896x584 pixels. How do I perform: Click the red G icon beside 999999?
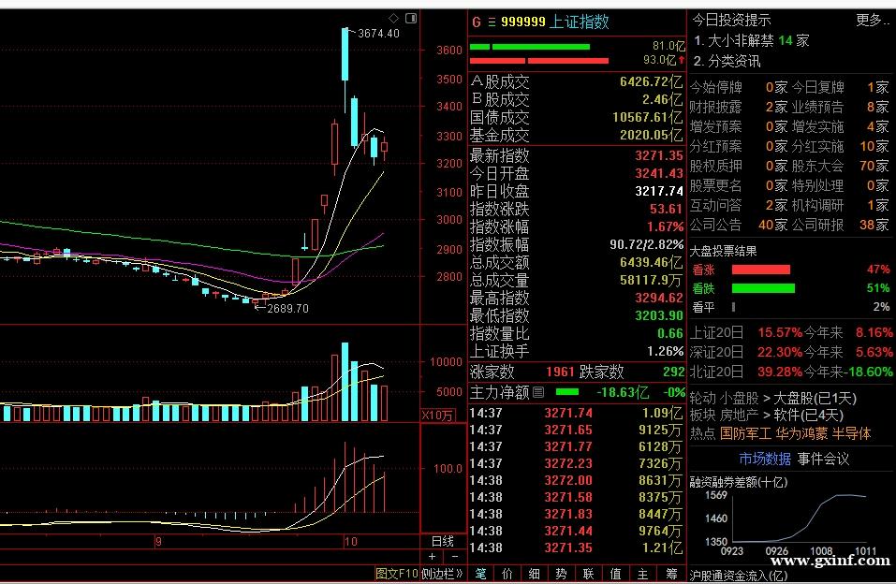476,22
